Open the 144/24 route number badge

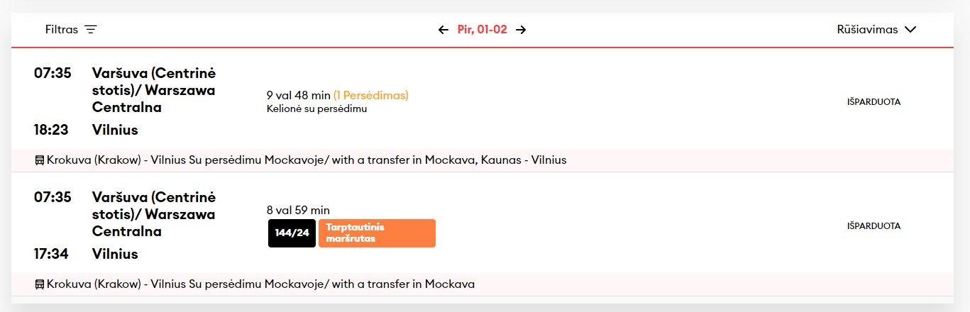(292, 233)
